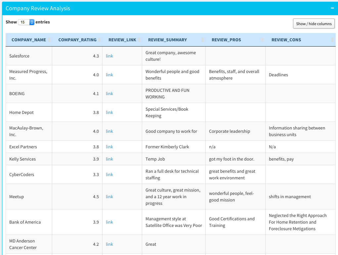This screenshot has height=255, width=338.
Task: Select the Measured Progress, Inc. name cell
Action: [x=29, y=75]
